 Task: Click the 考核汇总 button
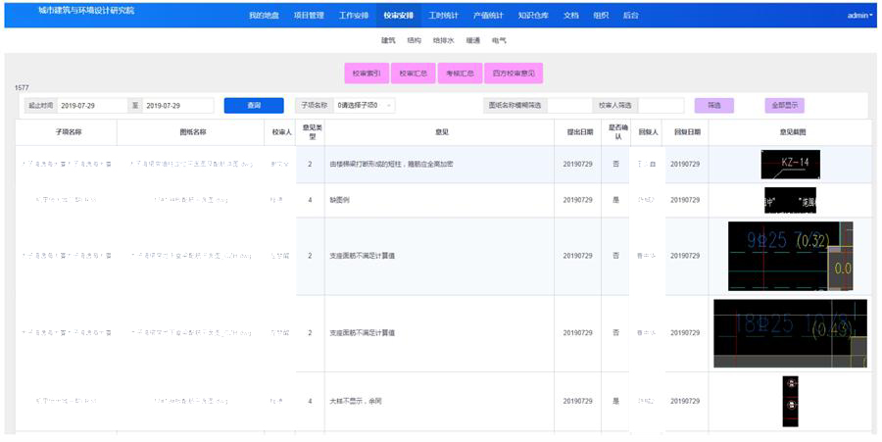click(x=458, y=74)
